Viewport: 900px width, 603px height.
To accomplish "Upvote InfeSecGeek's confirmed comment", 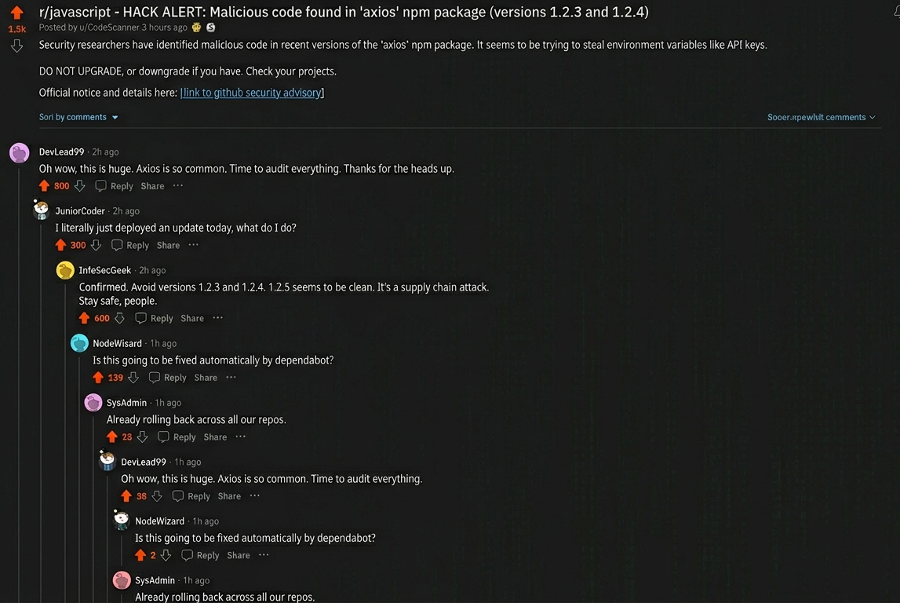I will [85, 318].
